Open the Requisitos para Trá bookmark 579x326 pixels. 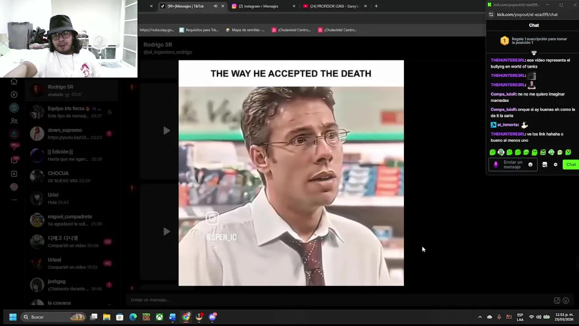[x=199, y=30]
